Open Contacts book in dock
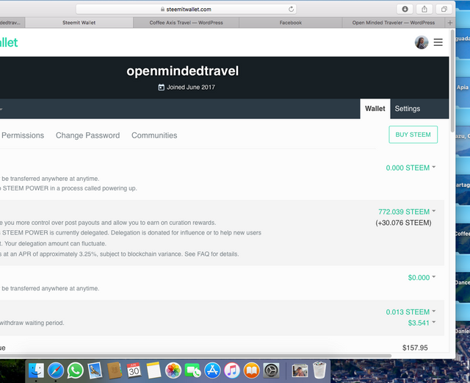The width and height of the screenshot is (470, 383). [x=115, y=370]
